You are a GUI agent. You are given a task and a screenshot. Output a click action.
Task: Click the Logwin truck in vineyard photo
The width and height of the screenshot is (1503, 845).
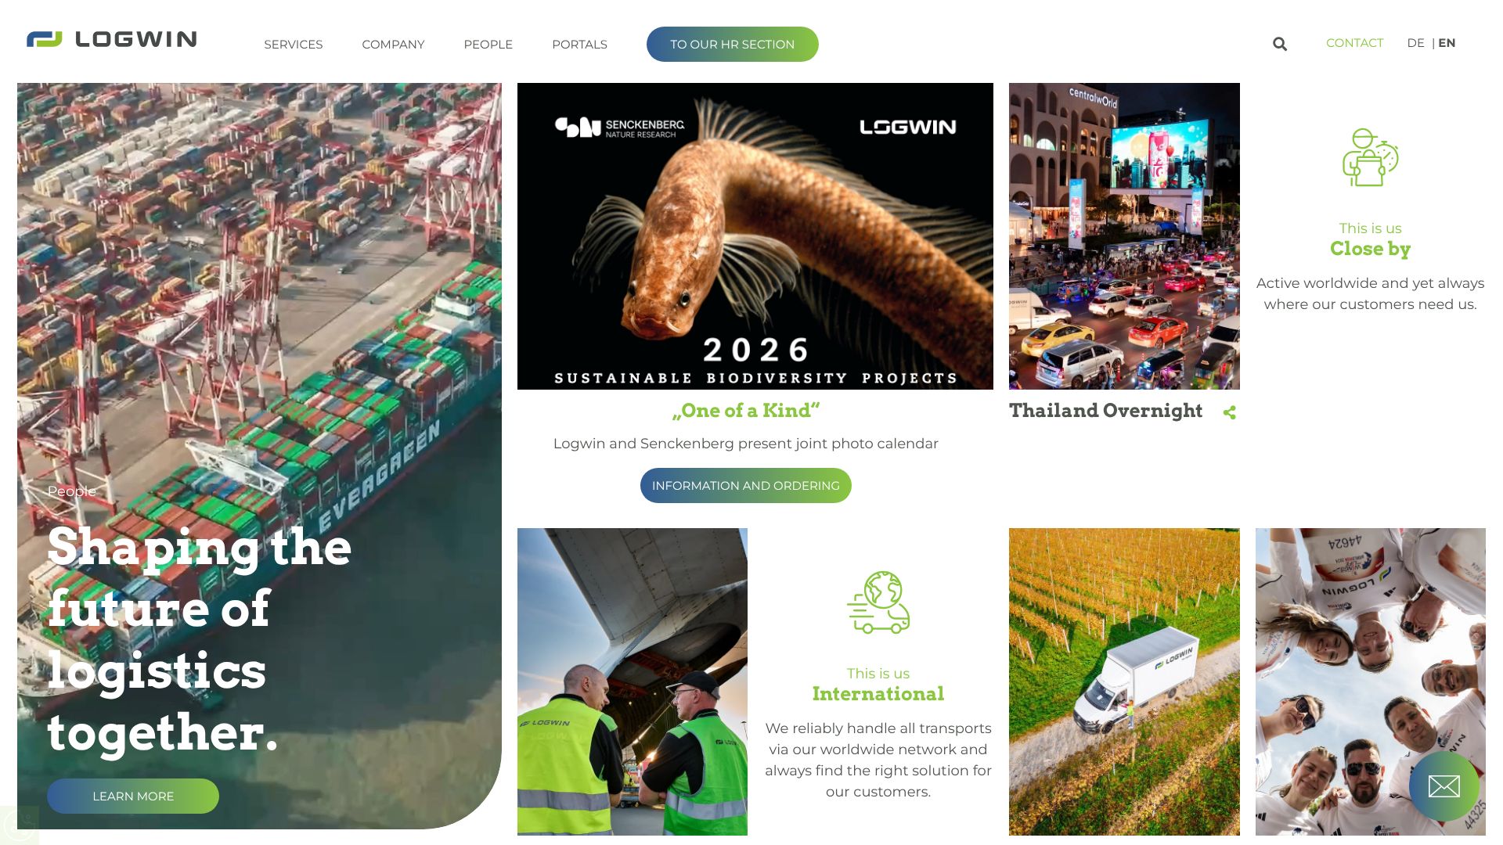[1124, 681]
